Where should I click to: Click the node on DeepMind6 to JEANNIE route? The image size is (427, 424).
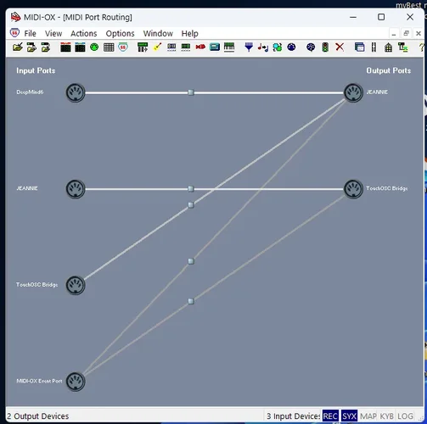click(x=191, y=92)
